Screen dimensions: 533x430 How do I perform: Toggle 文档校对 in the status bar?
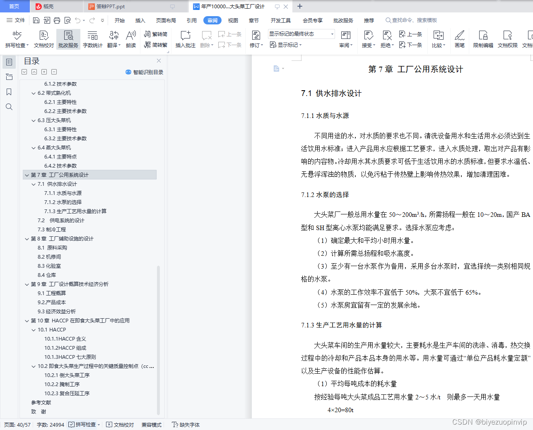pos(120,425)
